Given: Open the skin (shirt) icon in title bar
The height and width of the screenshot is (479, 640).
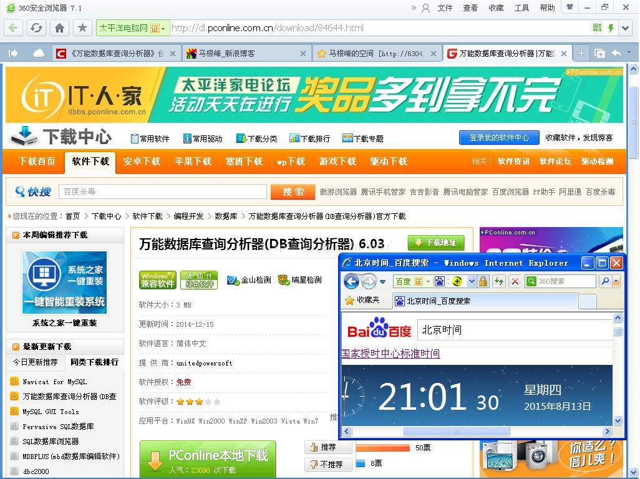Looking at the screenshot, I should click(570, 6).
